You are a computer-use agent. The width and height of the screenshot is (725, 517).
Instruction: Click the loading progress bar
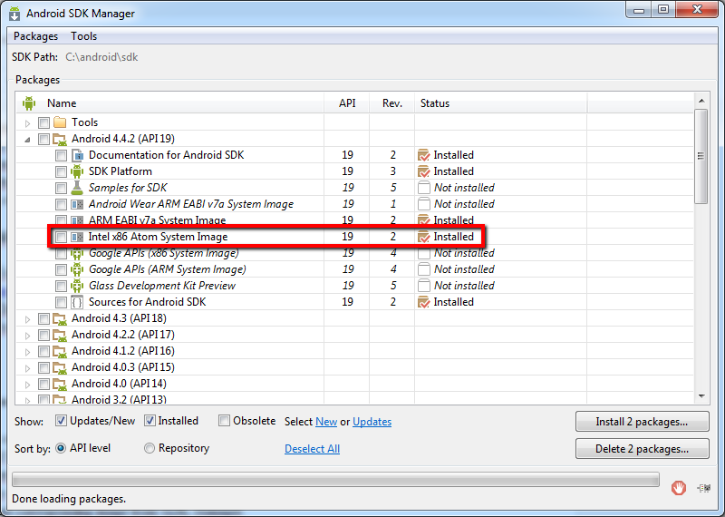pos(335,480)
